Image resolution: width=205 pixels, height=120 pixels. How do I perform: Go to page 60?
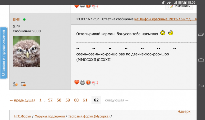click(76, 100)
